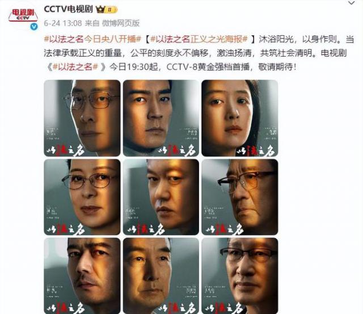The height and width of the screenshot is (314, 363).
Task: Click the post body text paragraph
Action: click(x=199, y=53)
